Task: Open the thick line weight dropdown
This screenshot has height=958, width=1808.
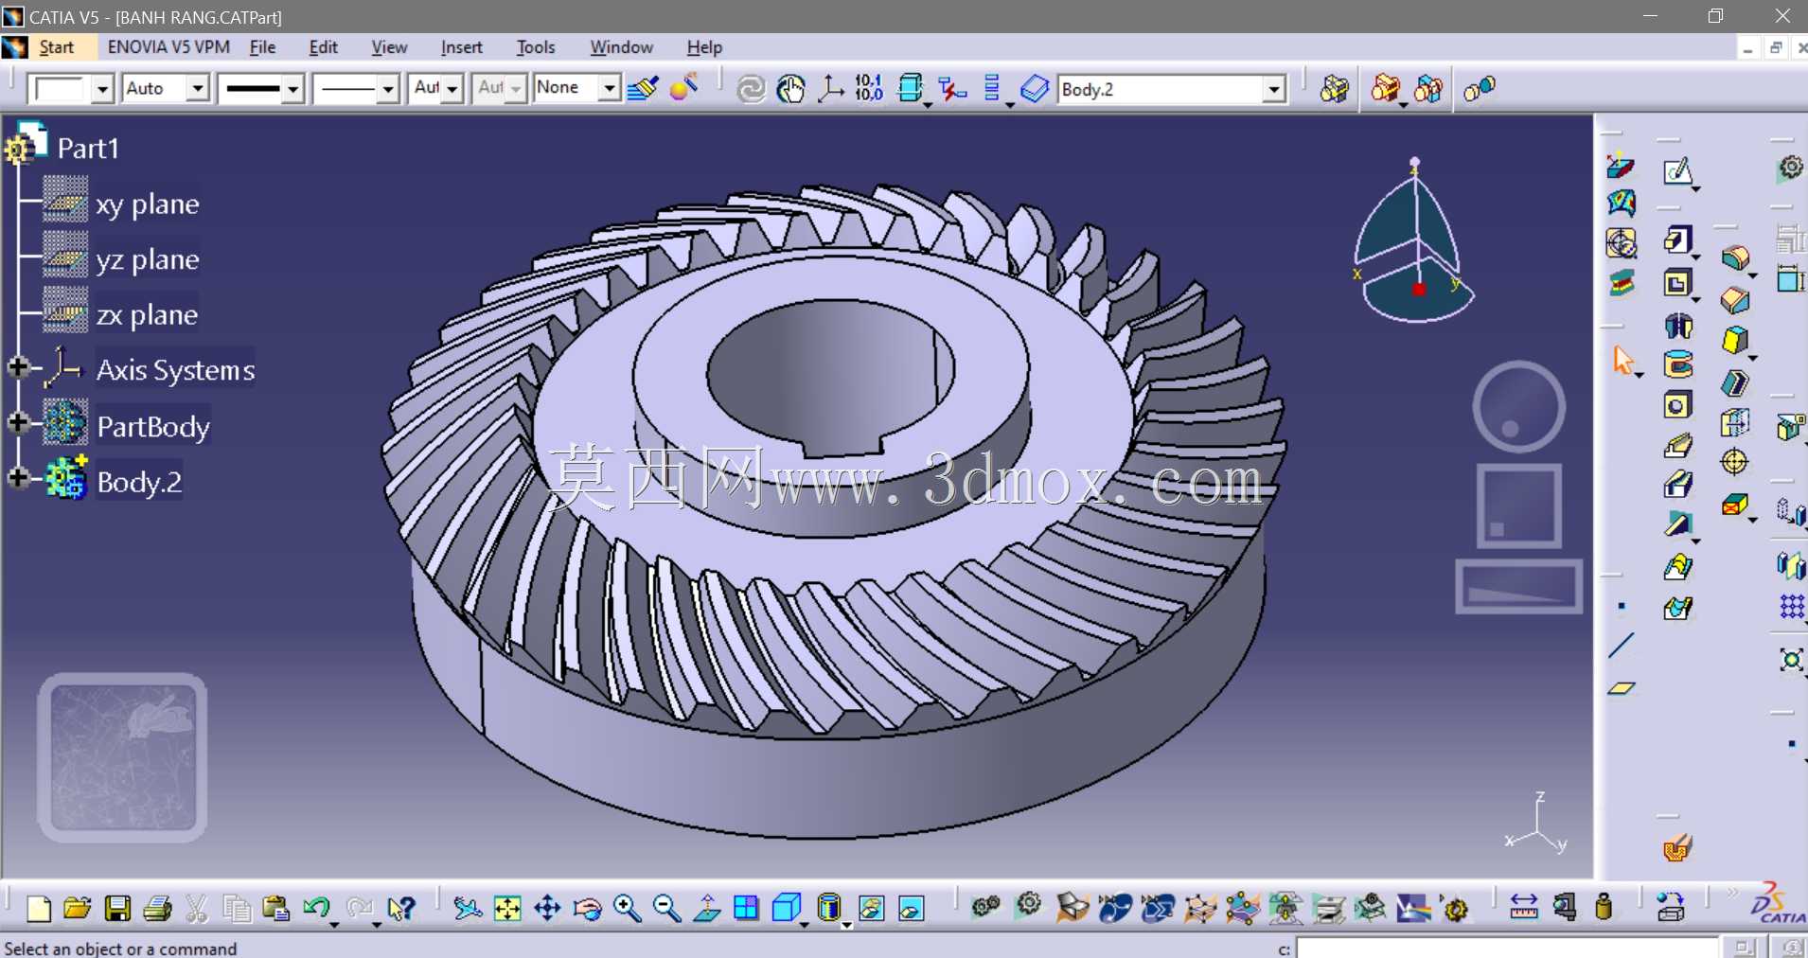Action: (293, 89)
